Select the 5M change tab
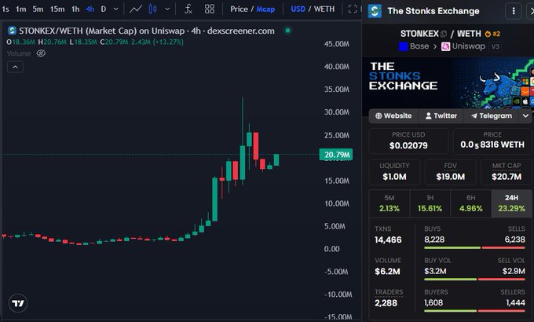The image size is (534, 322). pos(390,203)
